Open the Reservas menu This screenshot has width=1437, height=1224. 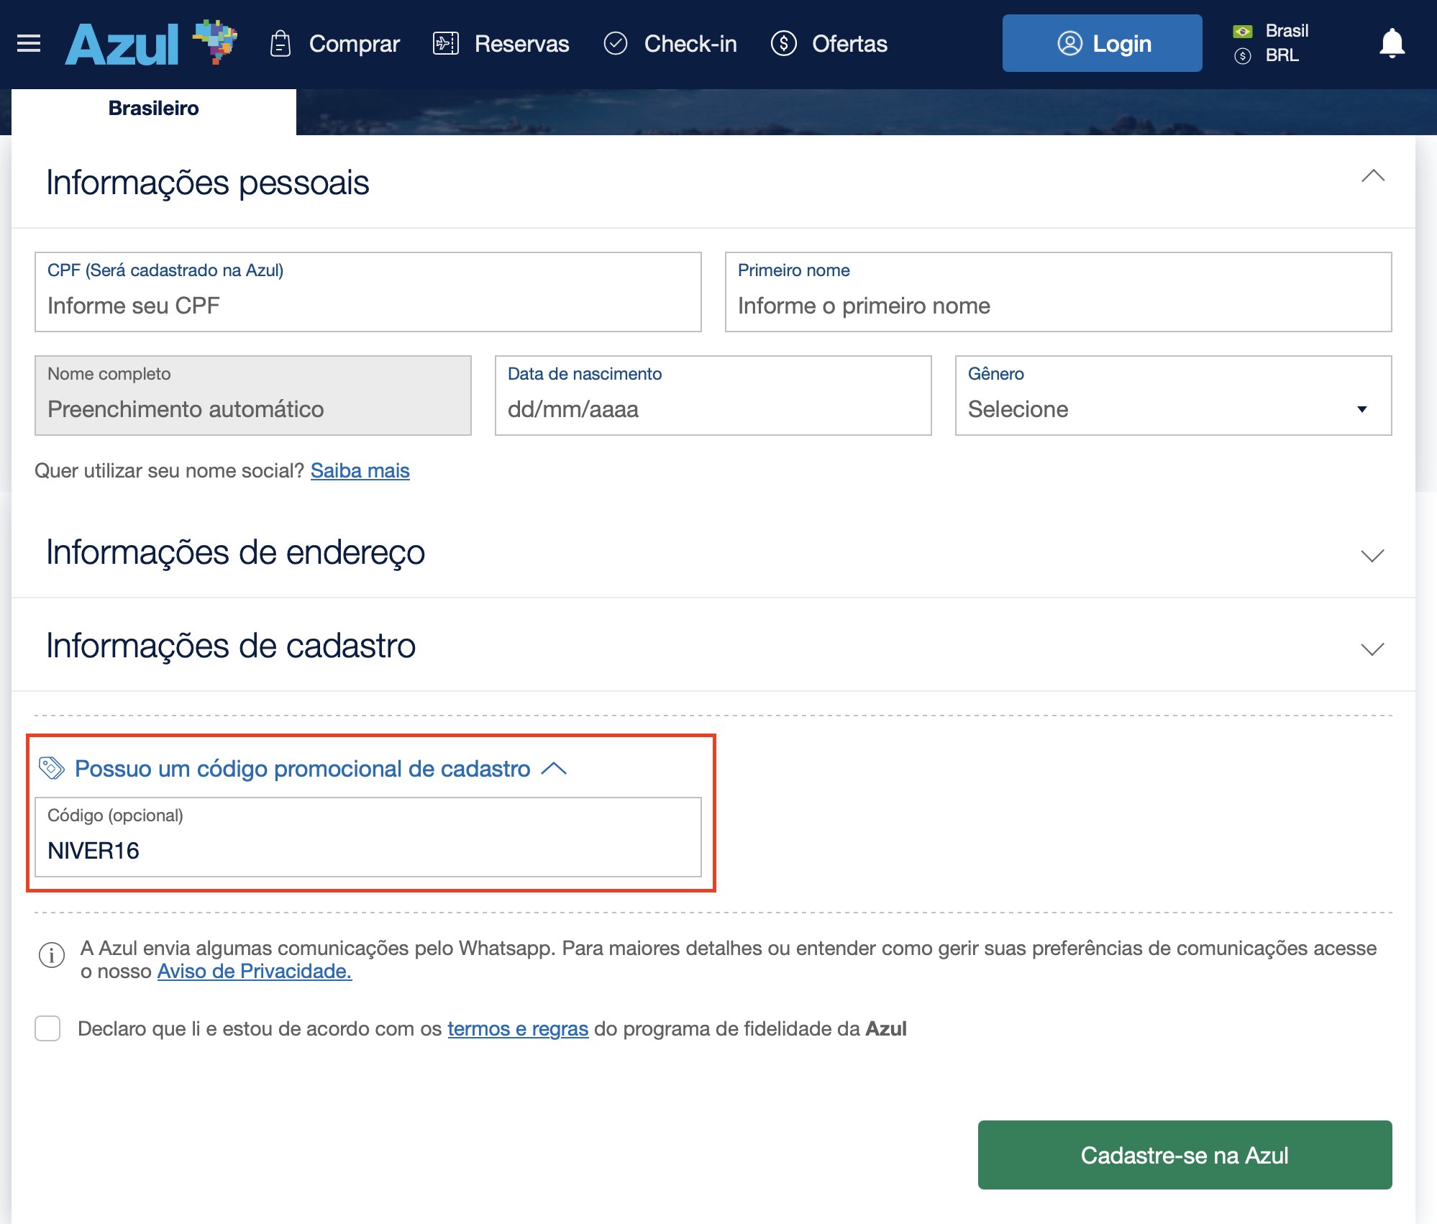click(522, 44)
